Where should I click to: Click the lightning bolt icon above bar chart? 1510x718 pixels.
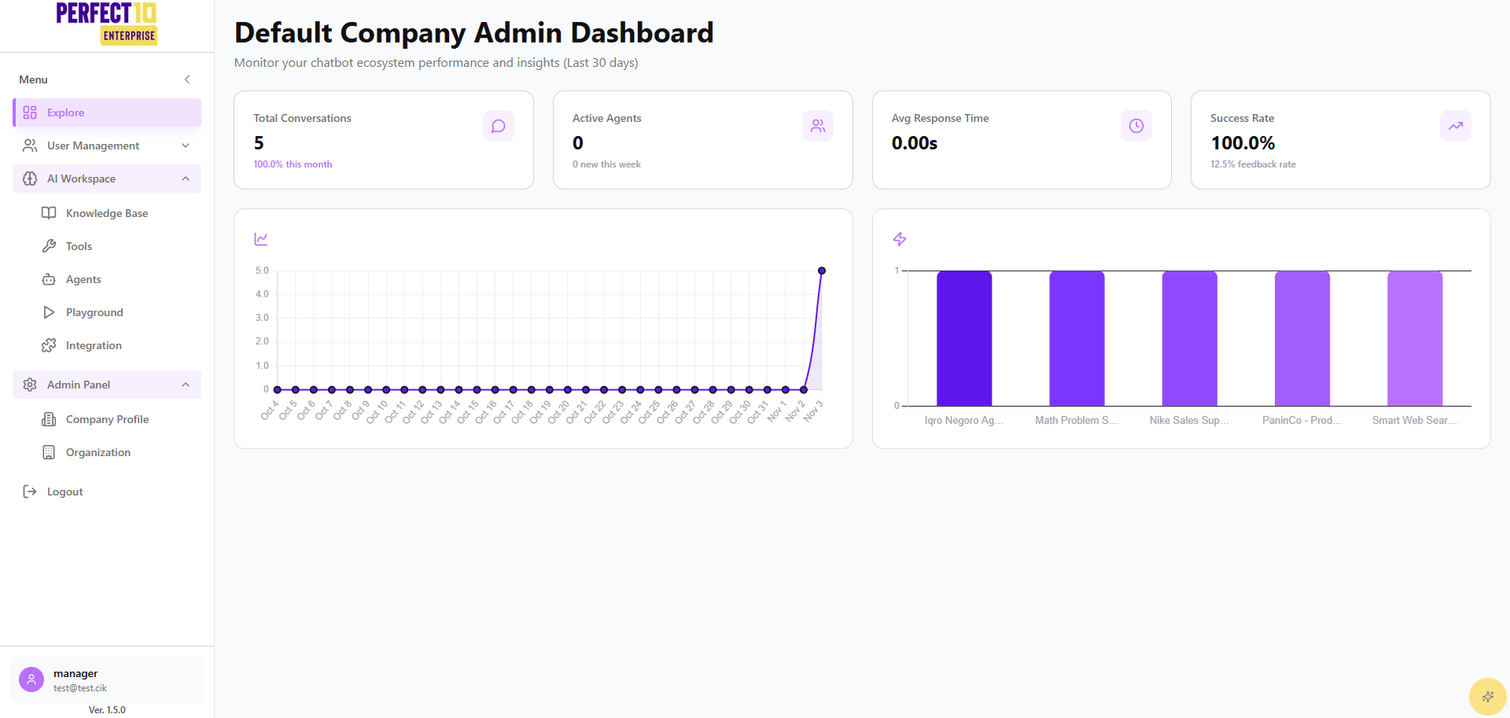[900, 239]
